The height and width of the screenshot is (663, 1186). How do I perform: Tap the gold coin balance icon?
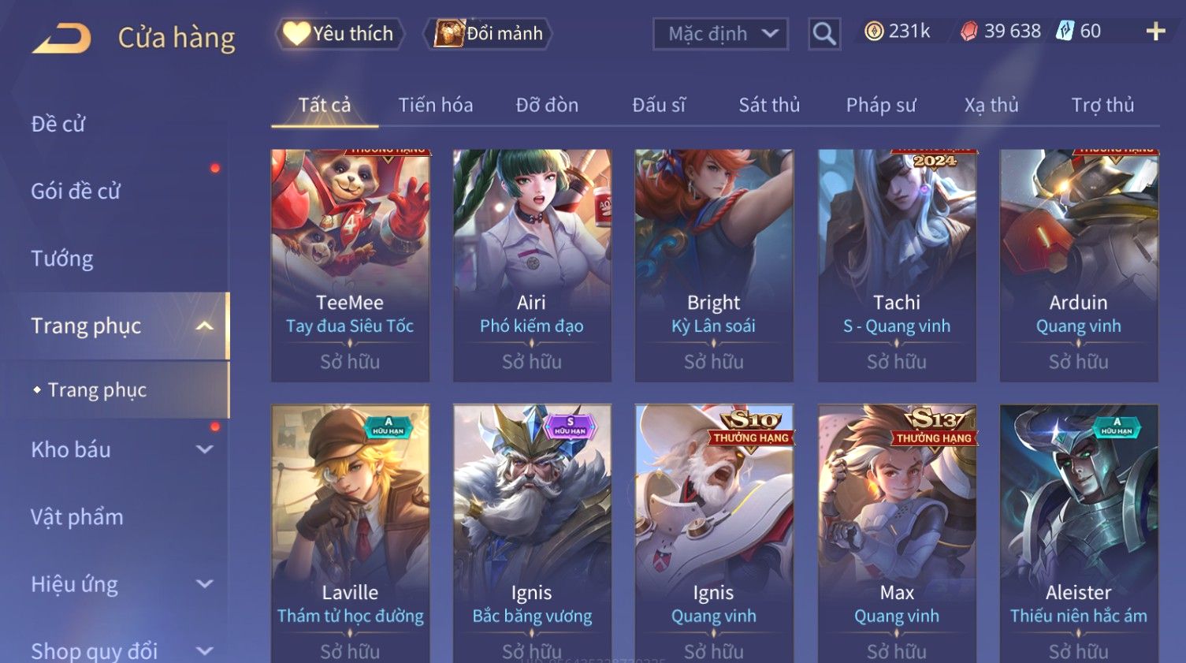[x=874, y=32]
